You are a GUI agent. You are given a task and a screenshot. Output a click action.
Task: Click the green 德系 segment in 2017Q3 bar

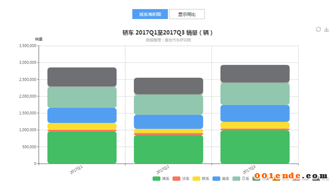pyautogui.click(x=255, y=147)
